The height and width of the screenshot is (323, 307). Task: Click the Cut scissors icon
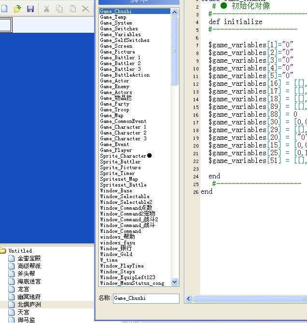tap(46, 9)
